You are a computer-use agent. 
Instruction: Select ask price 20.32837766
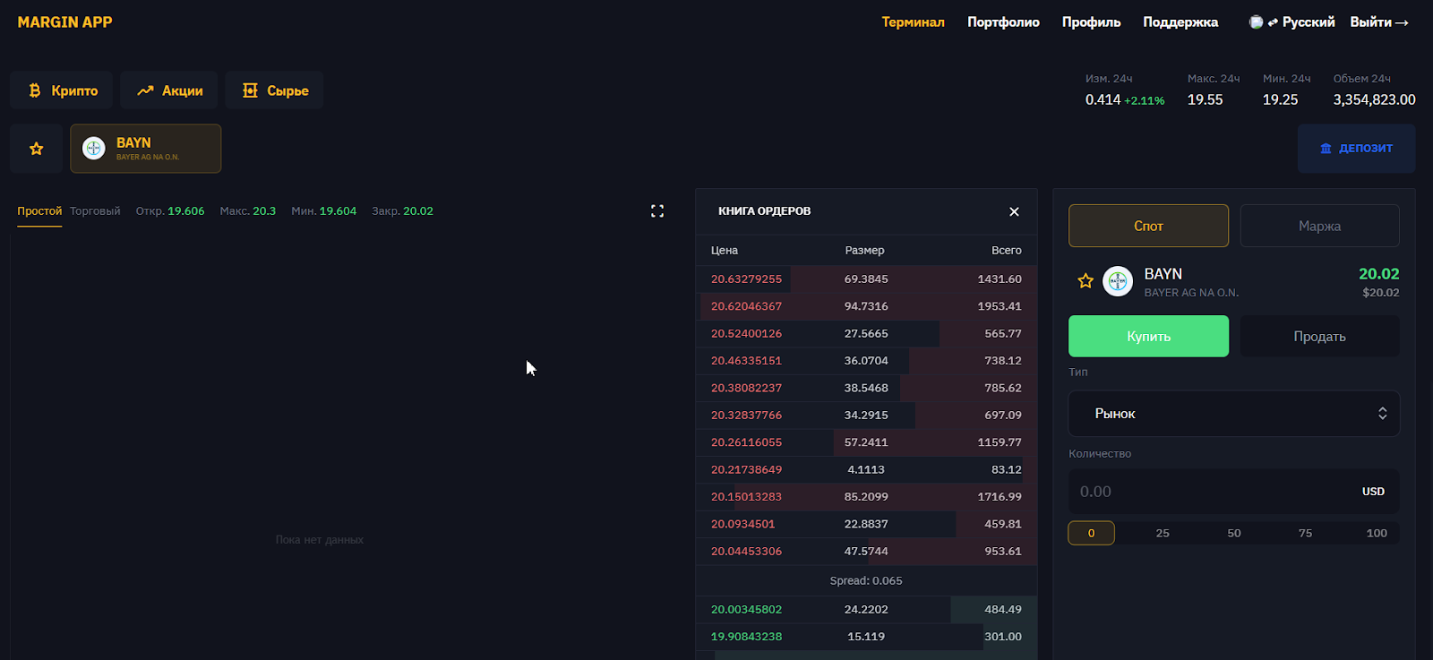746,415
